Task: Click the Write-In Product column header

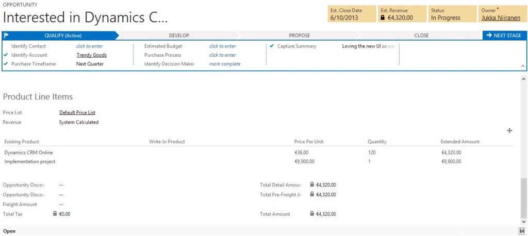Action: [x=167, y=142]
